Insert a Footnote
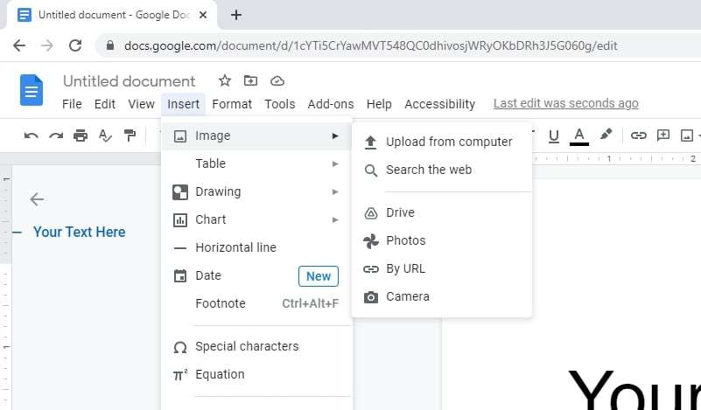The height and width of the screenshot is (410, 701). [257, 303]
